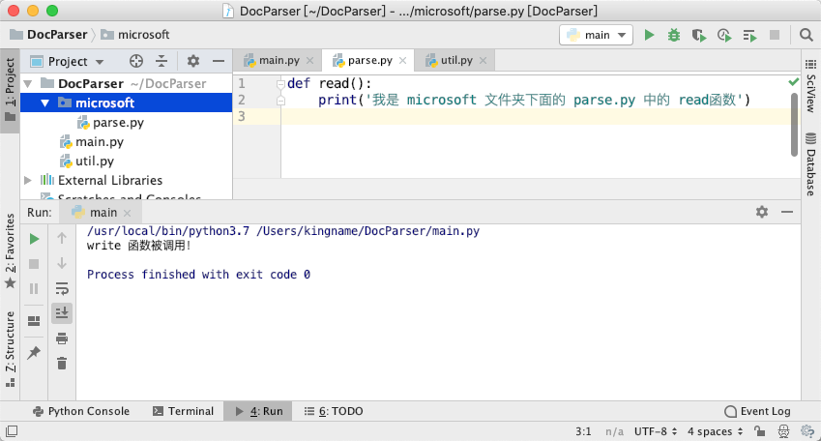Select the main tab in Run panel
The width and height of the screenshot is (821, 441).
pyautogui.click(x=100, y=212)
